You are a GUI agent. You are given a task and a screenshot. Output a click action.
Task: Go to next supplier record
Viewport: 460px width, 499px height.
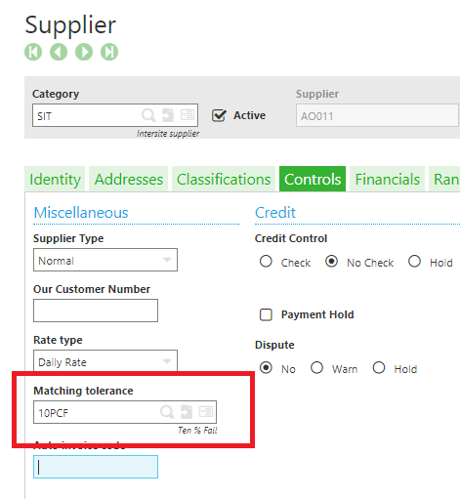point(84,52)
